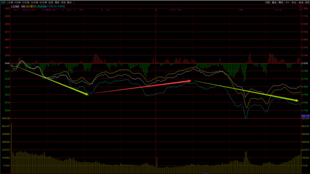Screen dimensions: 310x174
Task: Select the 5分钟 period tab
Action: click(x=17, y=2)
